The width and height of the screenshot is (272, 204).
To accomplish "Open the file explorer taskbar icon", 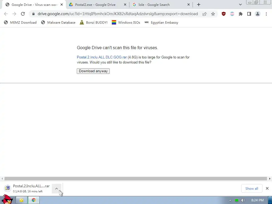I will coord(22,200).
